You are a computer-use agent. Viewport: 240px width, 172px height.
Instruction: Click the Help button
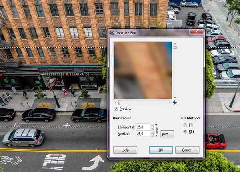[x=125, y=150]
